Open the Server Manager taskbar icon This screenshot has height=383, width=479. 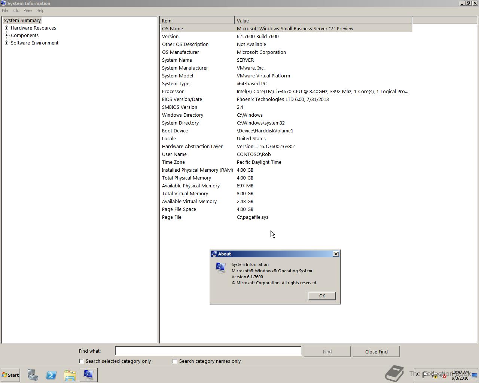point(33,375)
